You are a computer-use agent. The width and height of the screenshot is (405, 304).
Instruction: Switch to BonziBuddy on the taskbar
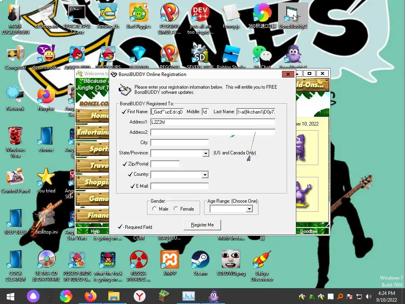tap(213, 296)
